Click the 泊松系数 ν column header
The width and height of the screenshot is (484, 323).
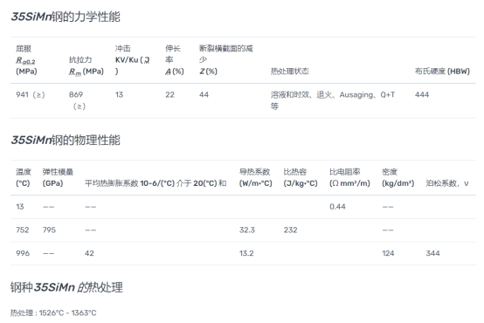[447, 183]
